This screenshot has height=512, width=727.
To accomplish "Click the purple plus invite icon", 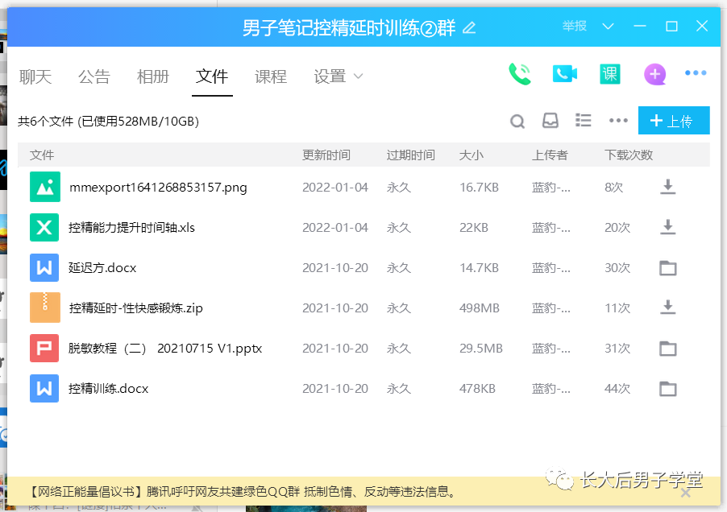I will point(654,74).
